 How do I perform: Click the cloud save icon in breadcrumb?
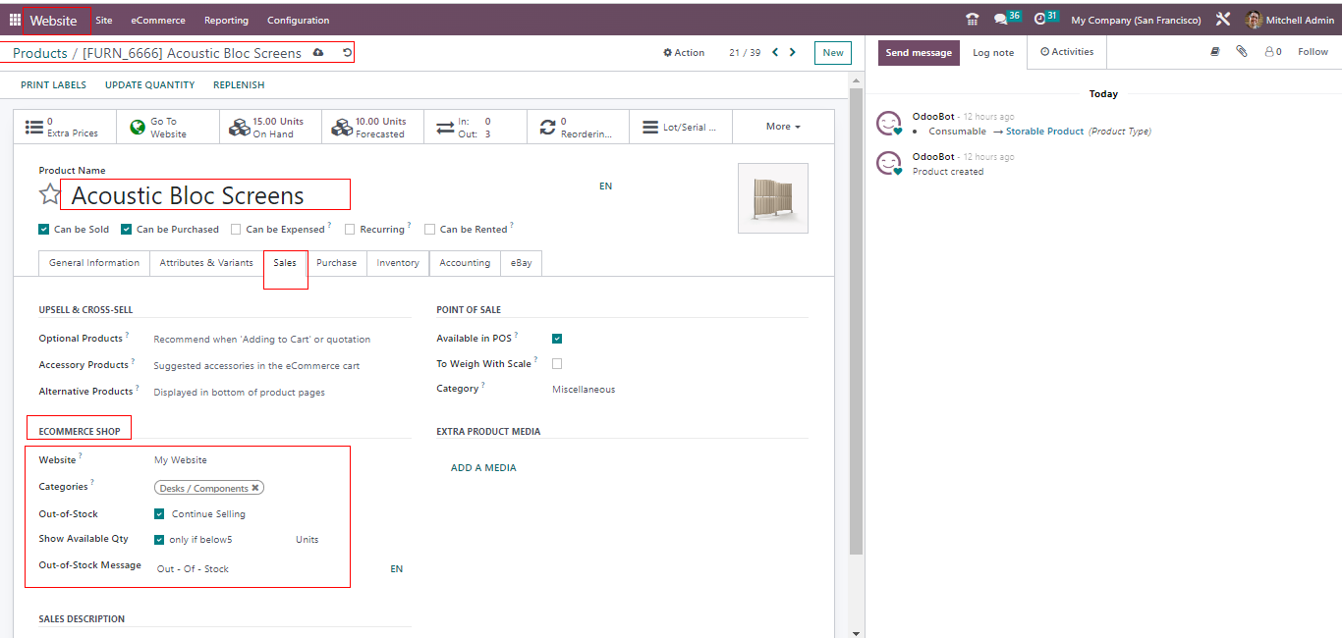coord(317,53)
